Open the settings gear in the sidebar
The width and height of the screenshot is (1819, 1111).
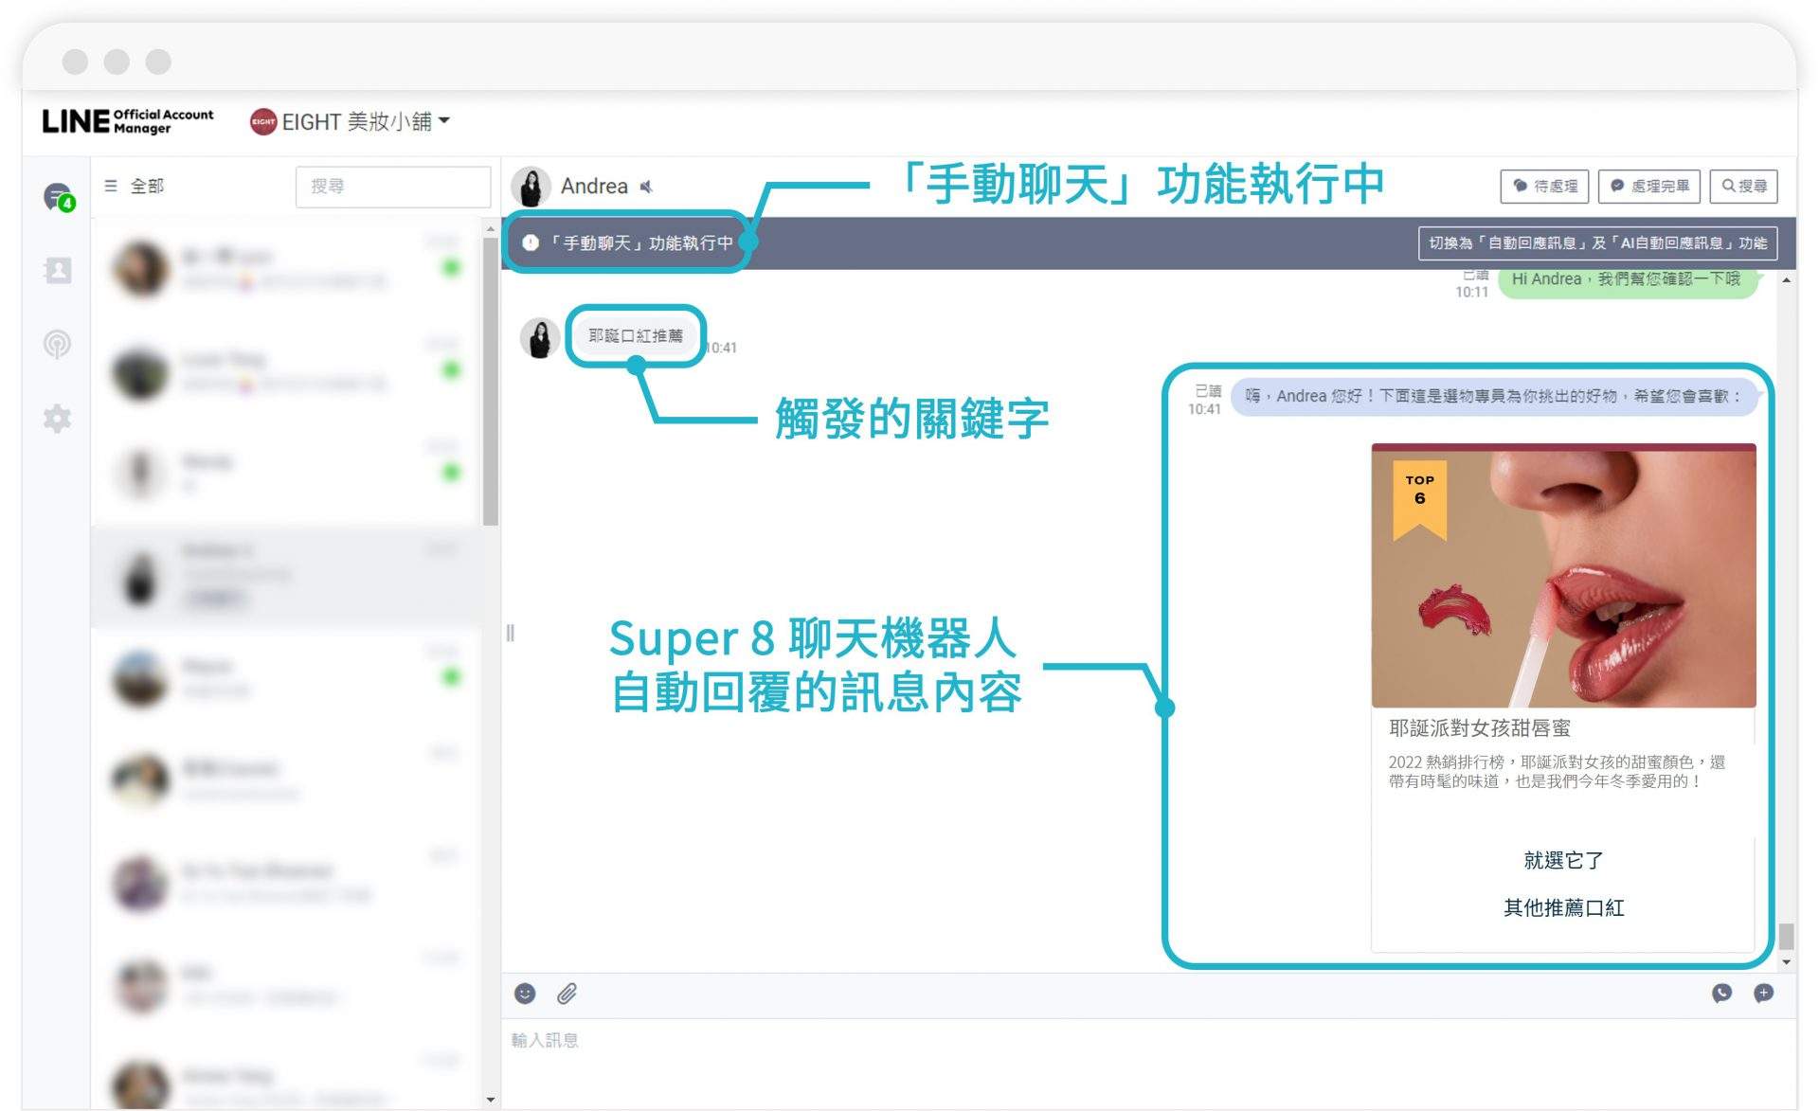57,420
